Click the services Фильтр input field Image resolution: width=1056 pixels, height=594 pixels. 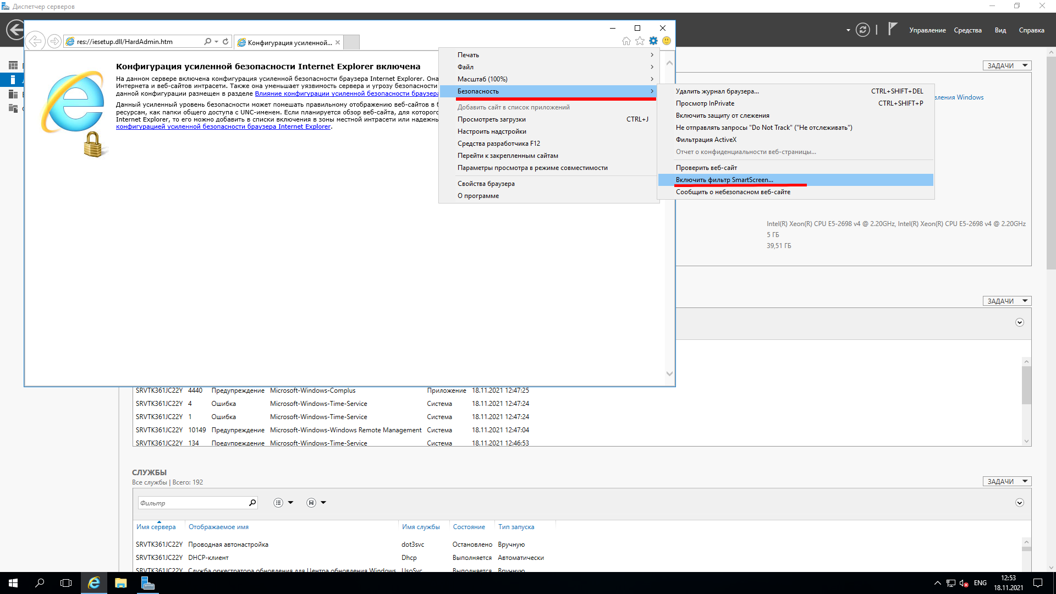[x=193, y=503]
